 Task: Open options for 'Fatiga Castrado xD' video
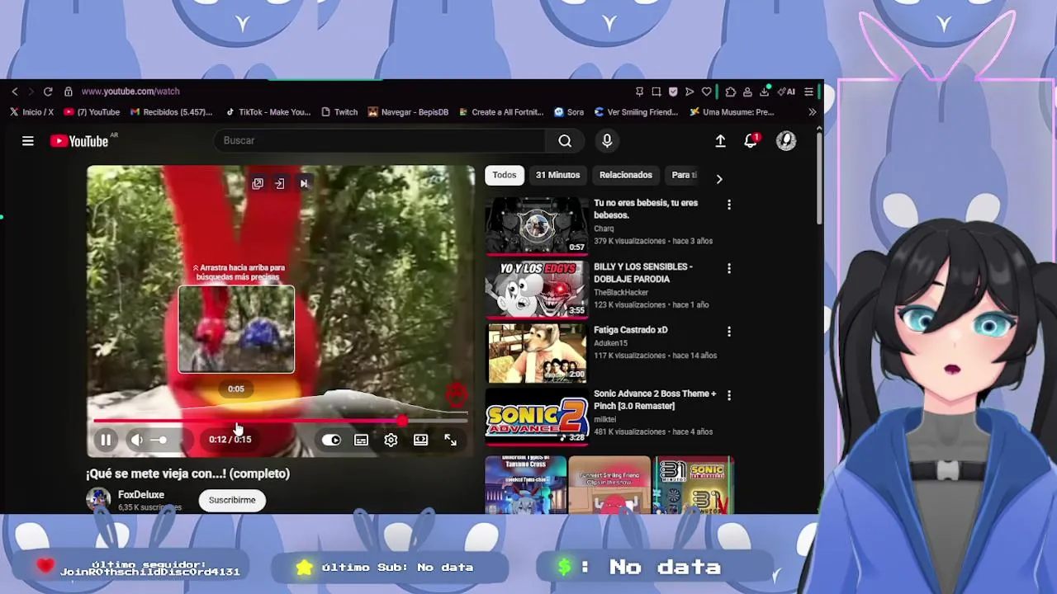point(728,332)
